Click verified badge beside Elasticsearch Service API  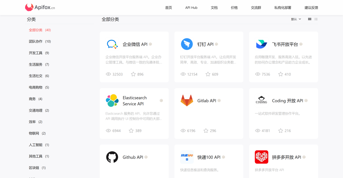point(161,101)
